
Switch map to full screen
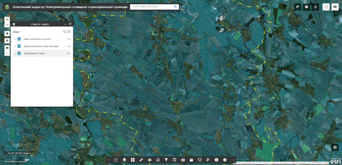[326, 7]
